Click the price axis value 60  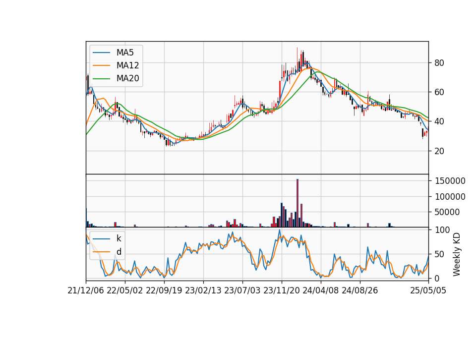[x=439, y=92]
